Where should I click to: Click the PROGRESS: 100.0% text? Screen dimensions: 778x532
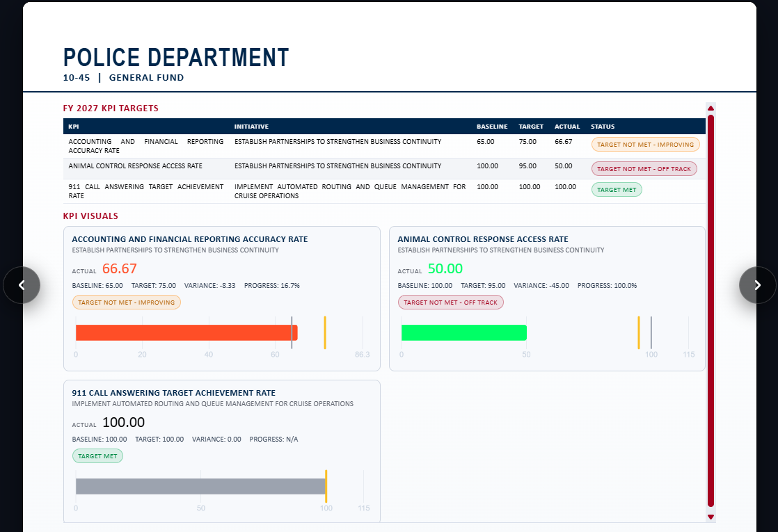[608, 286]
